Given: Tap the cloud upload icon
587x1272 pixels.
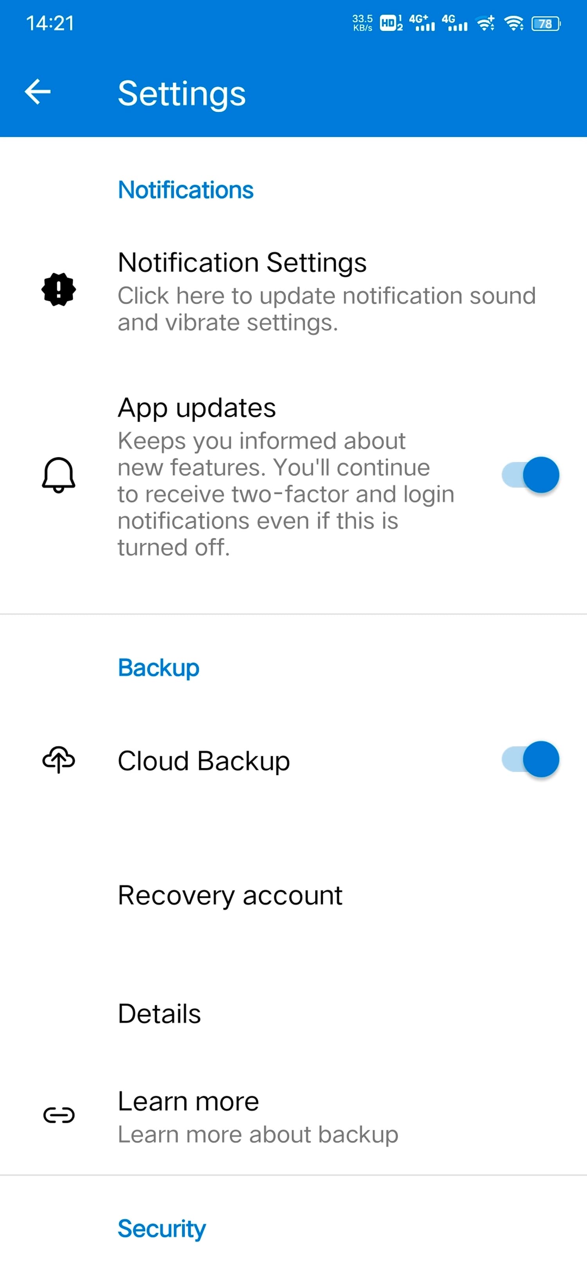Looking at the screenshot, I should [59, 759].
